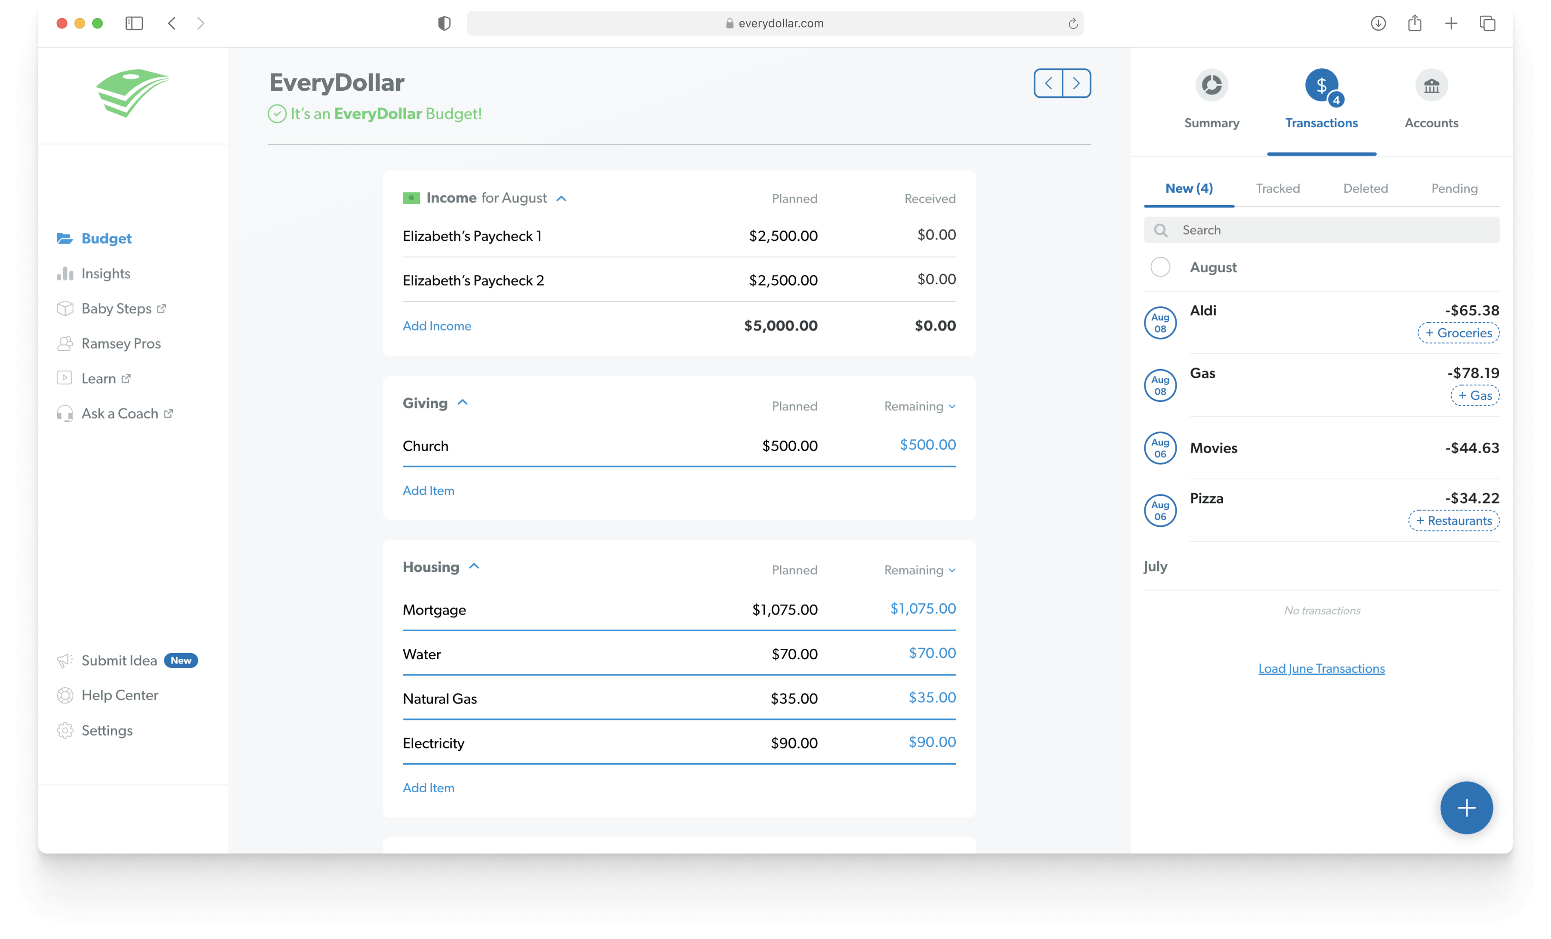Screen dimensions: 1551x939
Task: Click the EveryDollar green logo
Action: (132, 93)
